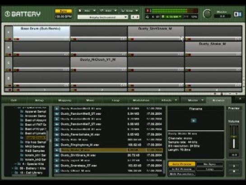Viewport: 246px width, 185px height.
Task: Click the sample icon beside Dusty_Snaredeep_ST.wav
Action: click(x=56, y=166)
